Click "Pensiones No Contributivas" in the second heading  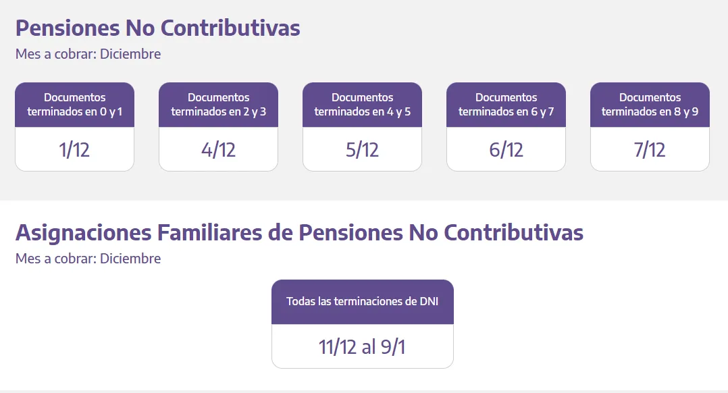pyautogui.click(x=440, y=233)
